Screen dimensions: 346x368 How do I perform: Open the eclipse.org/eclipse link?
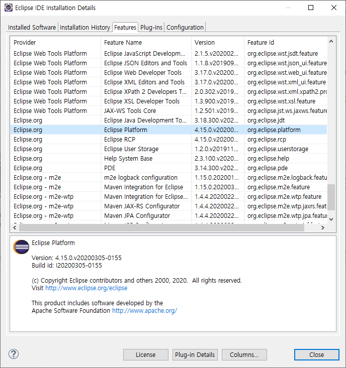point(86,288)
